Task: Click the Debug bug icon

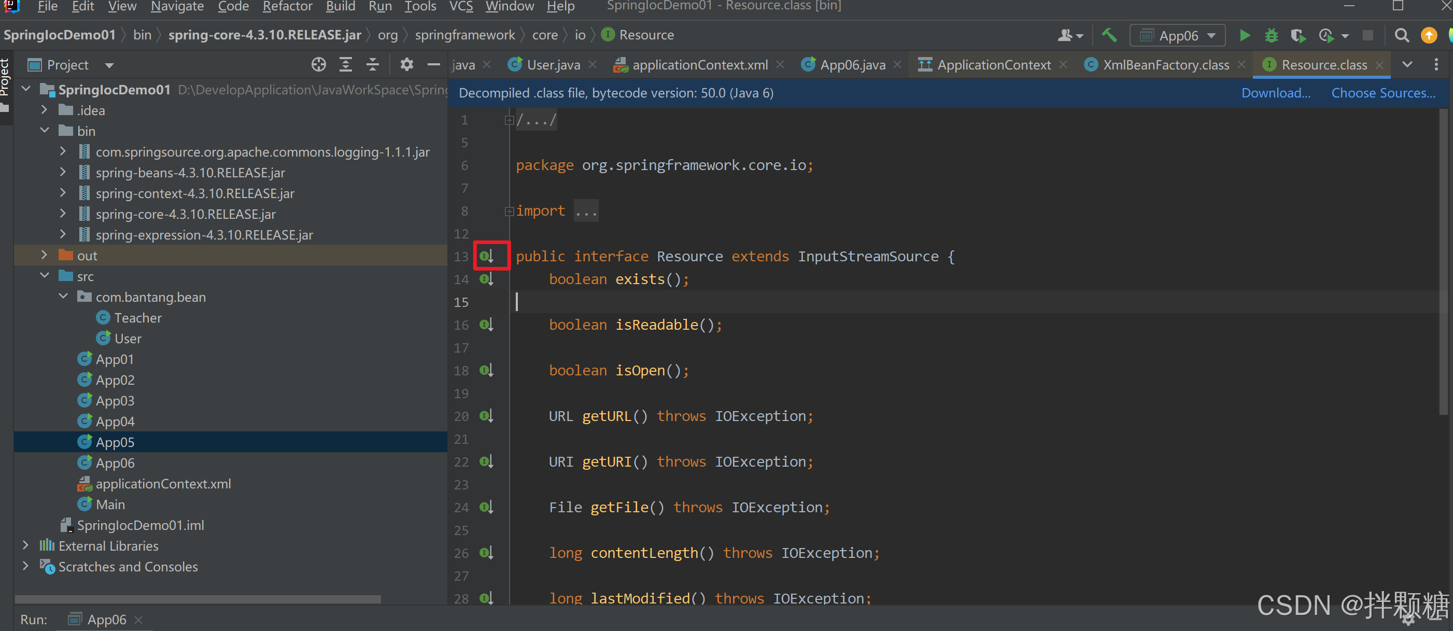Action: pyautogui.click(x=1271, y=36)
